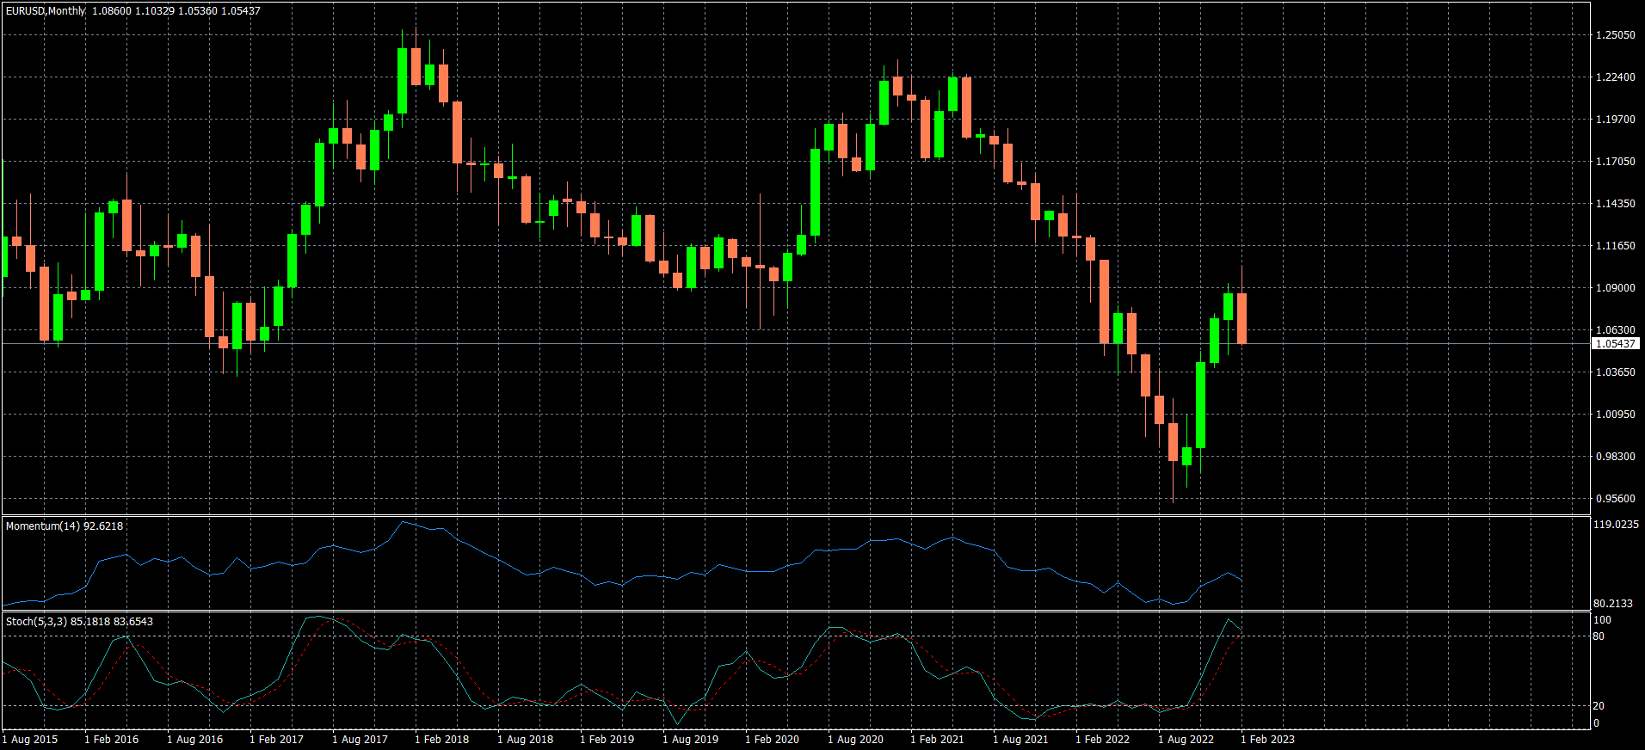The image size is (1645, 750).
Task: Click the 1 Aug 2021 date label
Action: [x=1021, y=740]
